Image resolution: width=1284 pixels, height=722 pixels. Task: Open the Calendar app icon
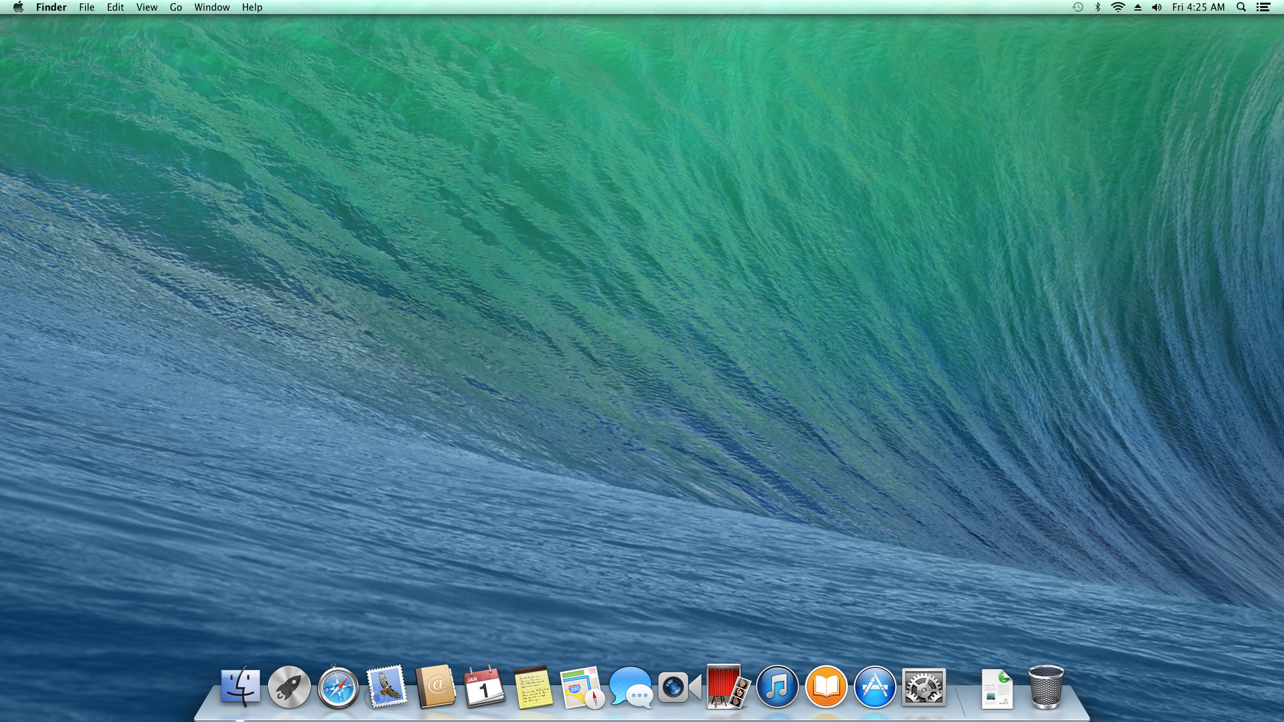[484, 687]
